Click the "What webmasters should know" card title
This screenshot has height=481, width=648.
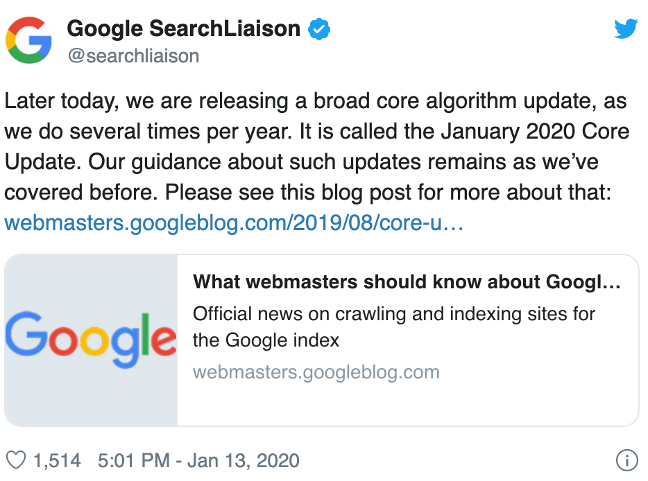pyautogui.click(x=406, y=282)
